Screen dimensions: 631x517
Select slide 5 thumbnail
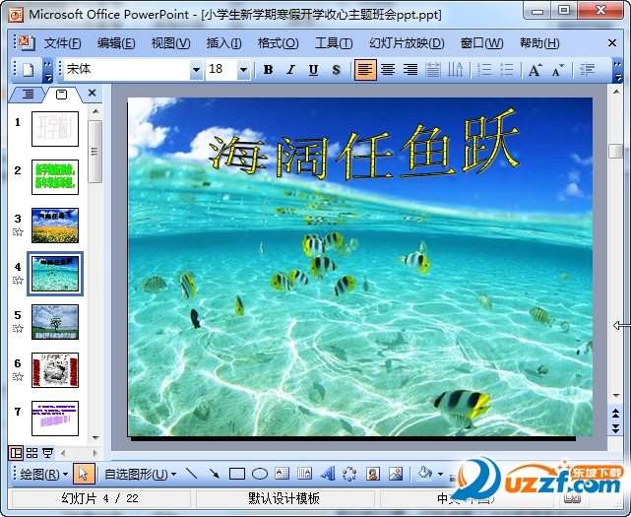tap(55, 322)
